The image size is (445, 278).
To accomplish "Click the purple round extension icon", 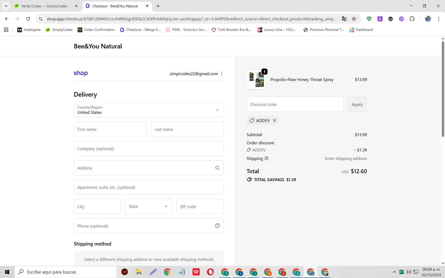I will tap(401, 19).
